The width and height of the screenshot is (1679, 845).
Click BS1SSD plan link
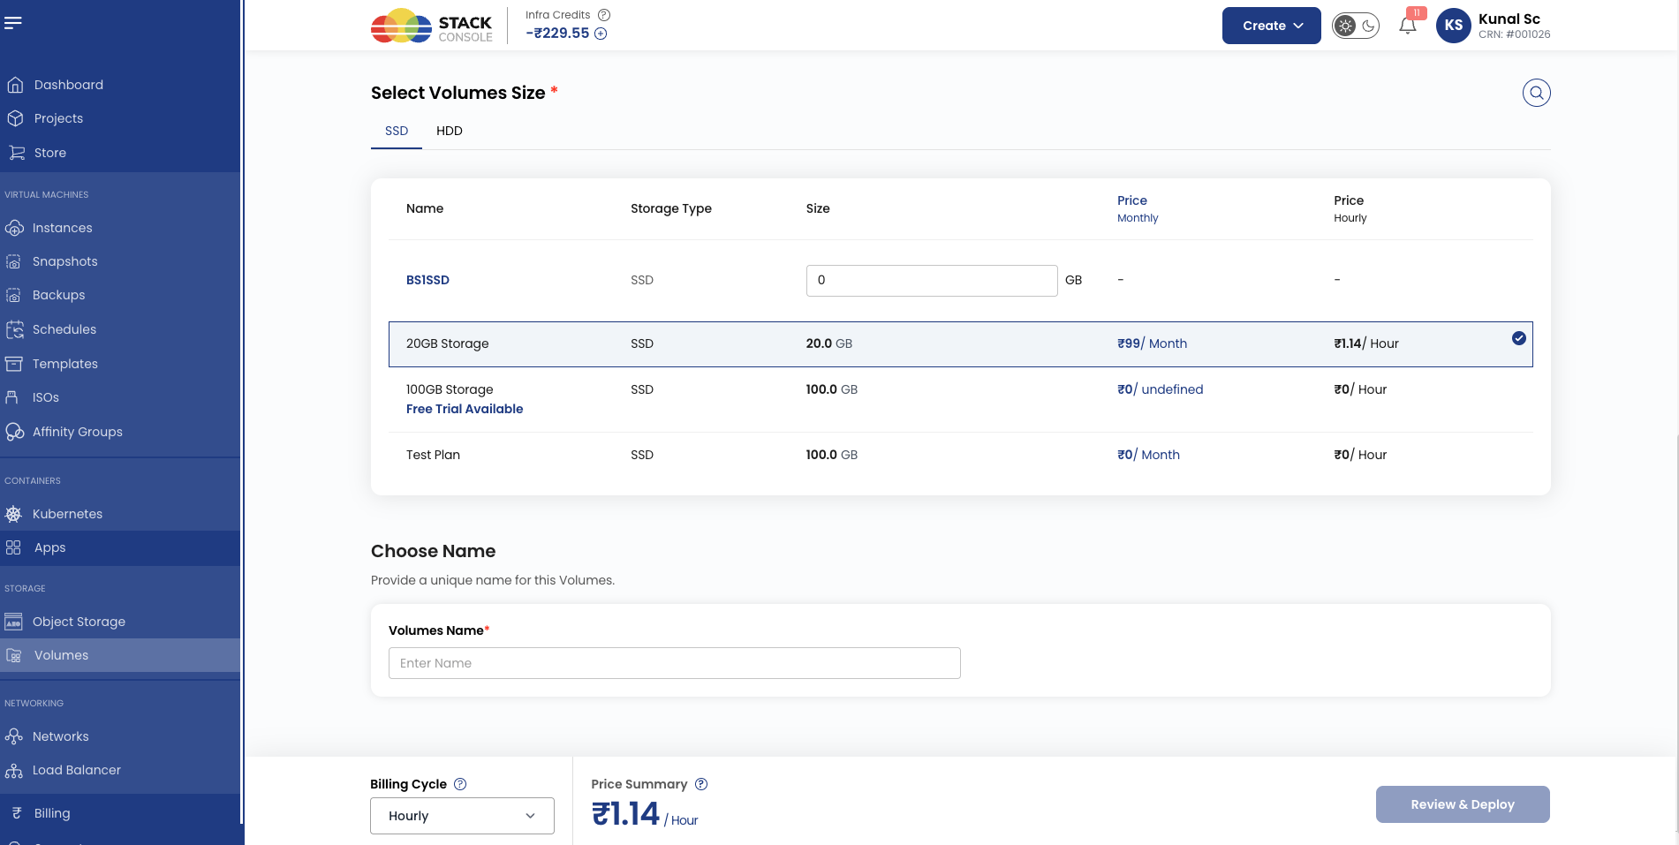(x=427, y=280)
